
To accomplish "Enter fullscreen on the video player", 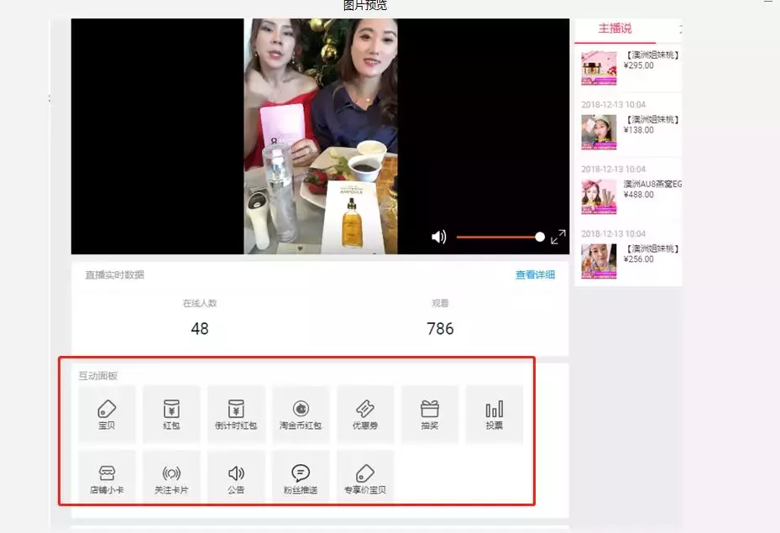I will (x=558, y=237).
